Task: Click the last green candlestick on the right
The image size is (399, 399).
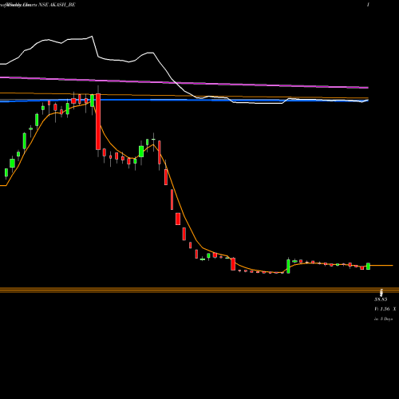Action: point(369,266)
